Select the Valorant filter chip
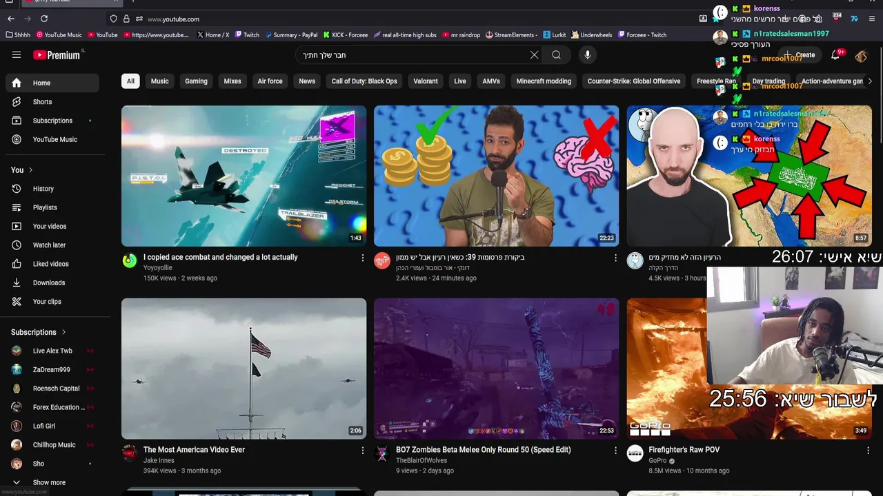Image resolution: width=883 pixels, height=496 pixels. pyautogui.click(x=426, y=81)
